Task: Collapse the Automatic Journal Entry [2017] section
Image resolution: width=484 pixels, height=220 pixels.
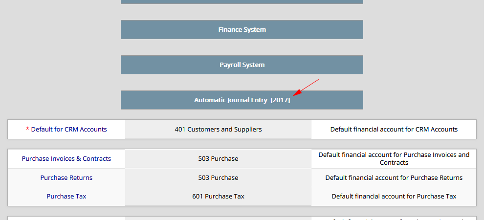Action: (242, 100)
